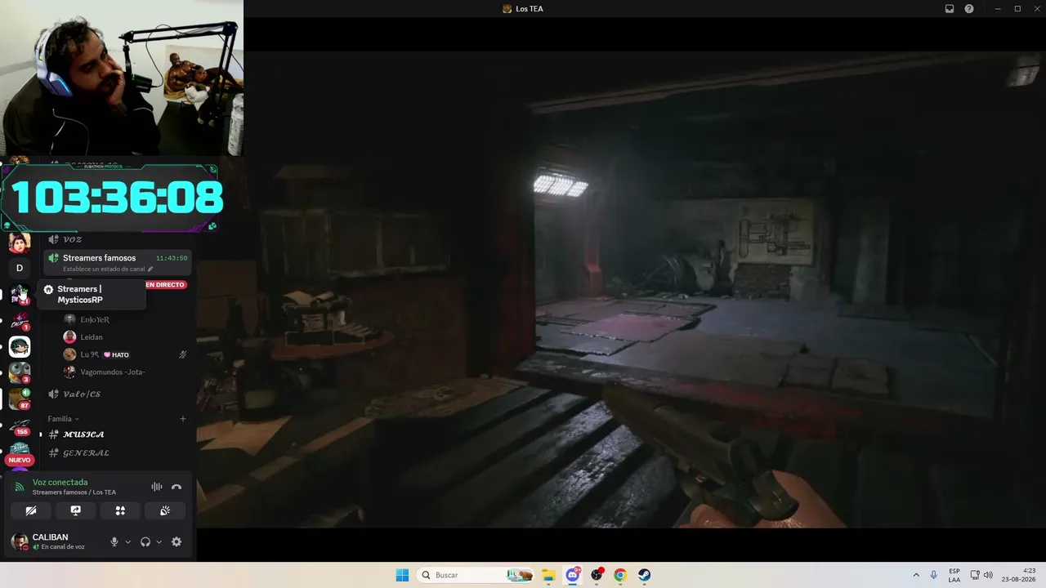The height and width of the screenshot is (588, 1046).
Task: Open Steam from the taskbar
Action: [645, 575]
